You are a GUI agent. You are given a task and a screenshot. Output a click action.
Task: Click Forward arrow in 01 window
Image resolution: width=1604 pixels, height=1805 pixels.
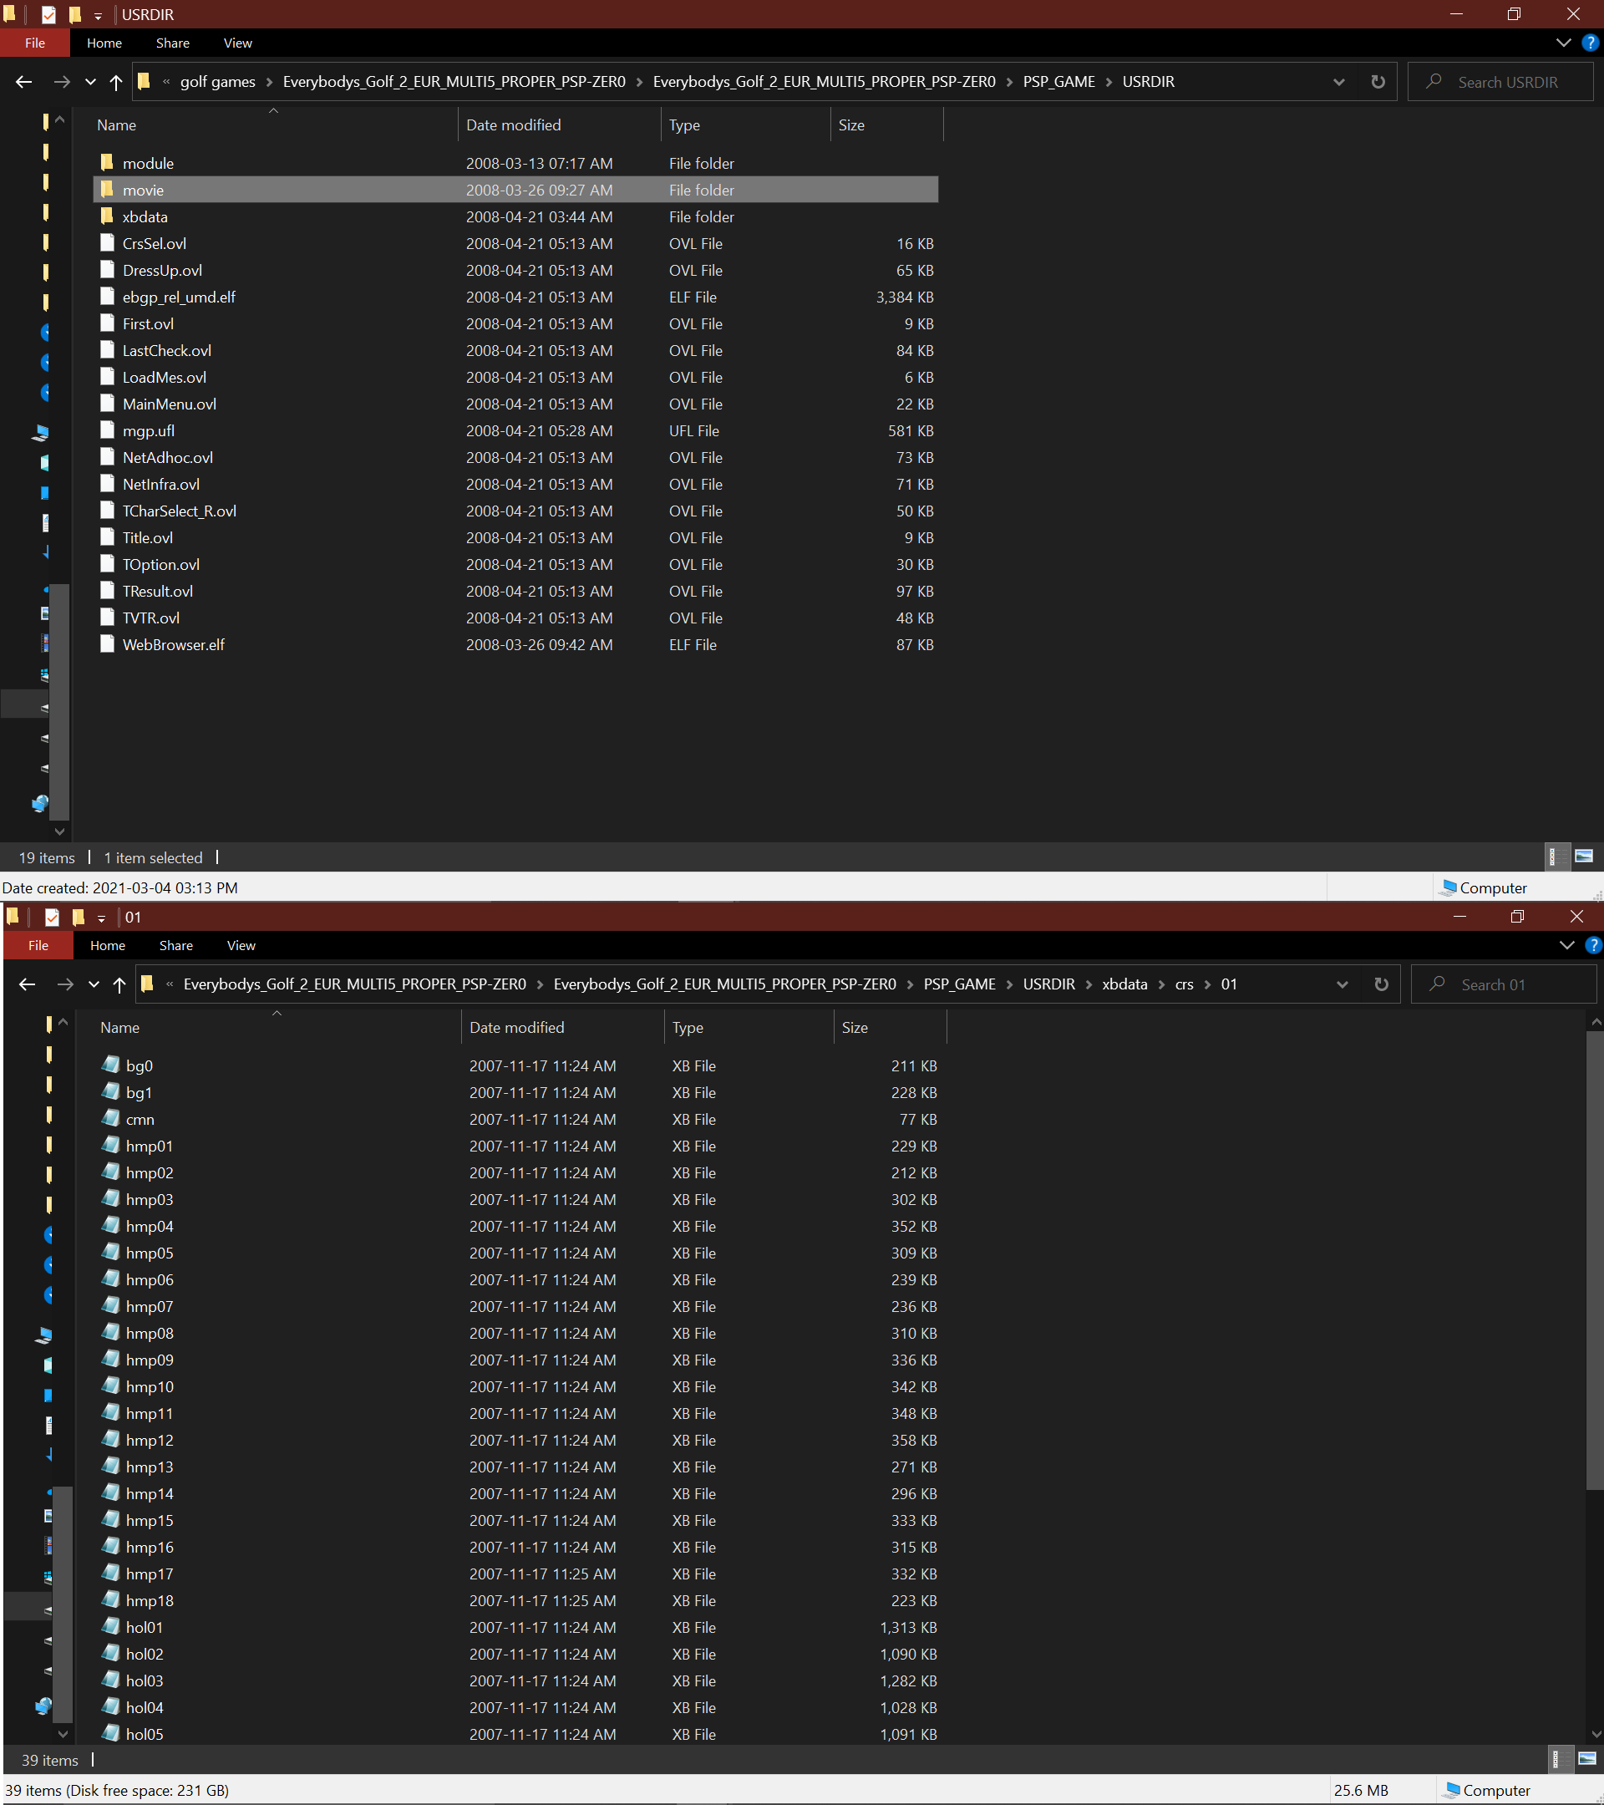64,984
